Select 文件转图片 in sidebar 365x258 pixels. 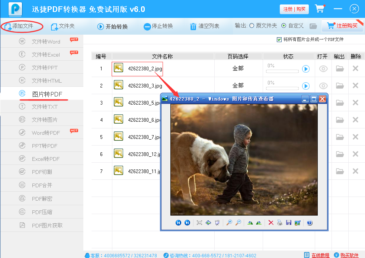pyautogui.click(x=42, y=120)
